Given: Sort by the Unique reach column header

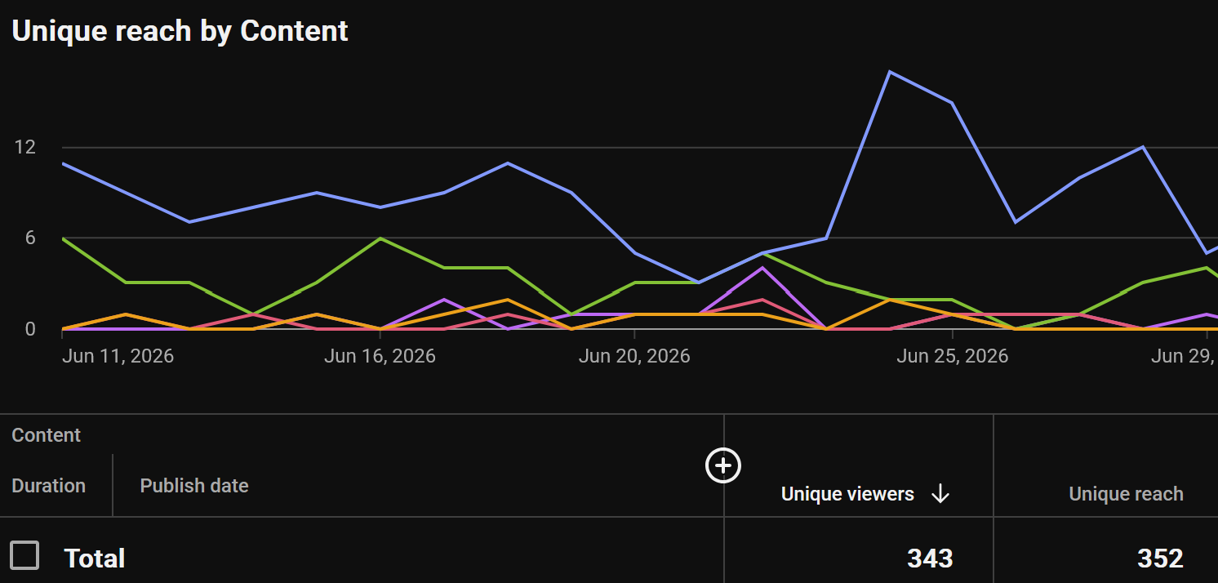Looking at the screenshot, I should coord(1126,494).
